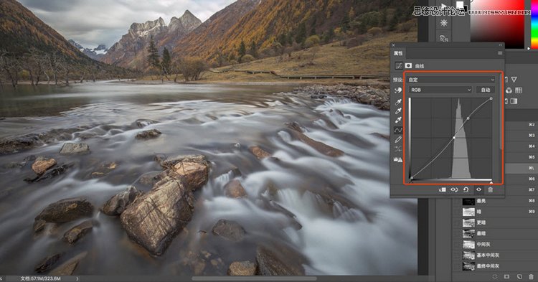Save selection as channel icon
The image size is (538, 282).
(506, 276)
